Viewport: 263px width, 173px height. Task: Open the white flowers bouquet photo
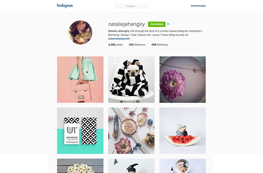(x=80, y=166)
